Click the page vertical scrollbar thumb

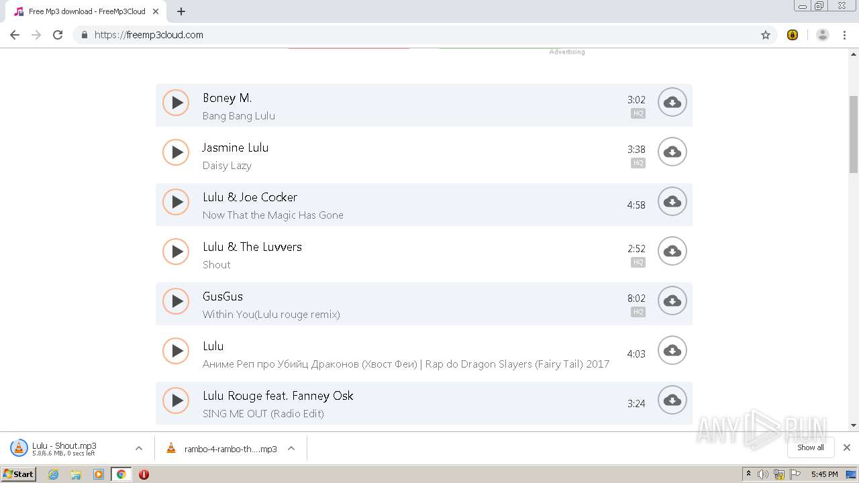854,134
